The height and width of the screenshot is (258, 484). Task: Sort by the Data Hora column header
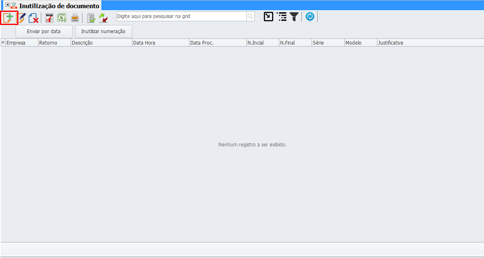point(160,43)
